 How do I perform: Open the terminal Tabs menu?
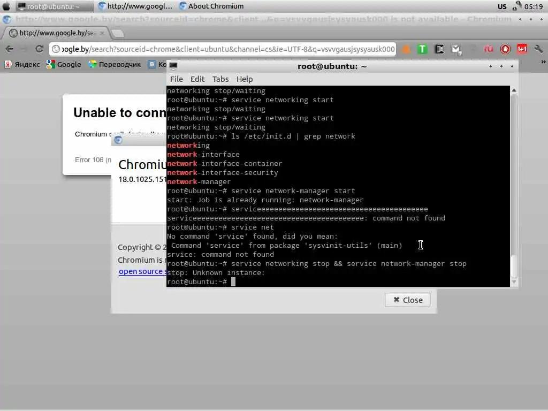[220, 79]
